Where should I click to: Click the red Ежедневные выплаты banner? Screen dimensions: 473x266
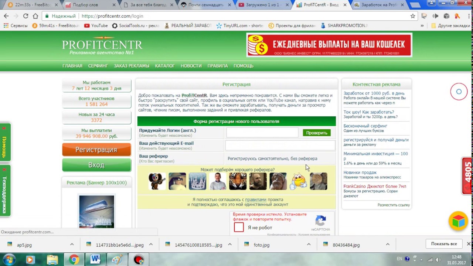click(329, 45)
